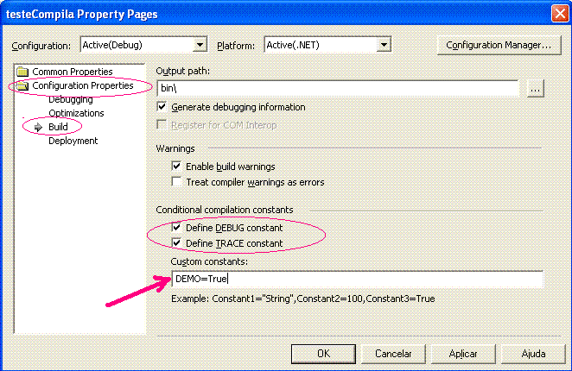572x371 pixels.
Task: Click the Custom constants text field
Action: coord(358,279)
